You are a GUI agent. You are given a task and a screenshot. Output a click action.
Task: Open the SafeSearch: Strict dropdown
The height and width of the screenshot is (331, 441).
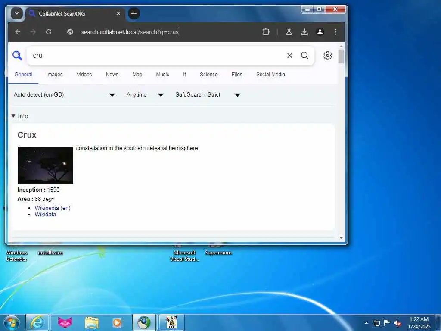208,94
